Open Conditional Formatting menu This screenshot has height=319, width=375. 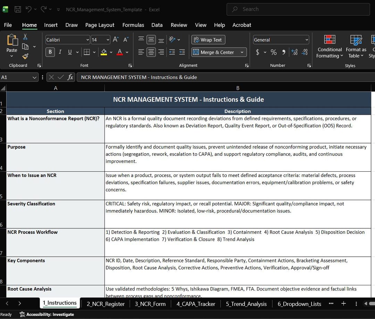pyautogui.click(x=330, y=47)
